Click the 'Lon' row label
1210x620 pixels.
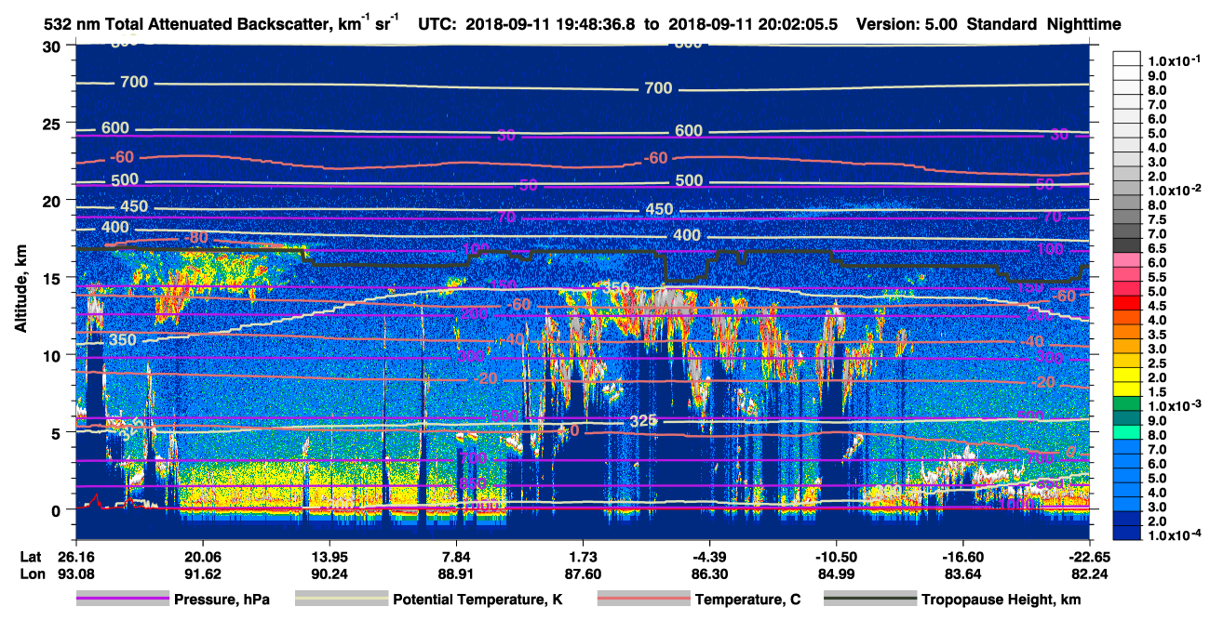coord(33,574)
